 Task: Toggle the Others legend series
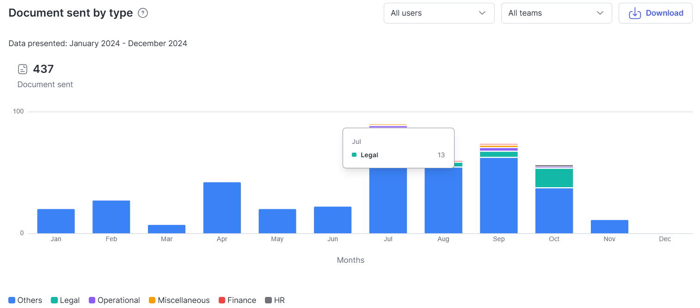[25, 300]
